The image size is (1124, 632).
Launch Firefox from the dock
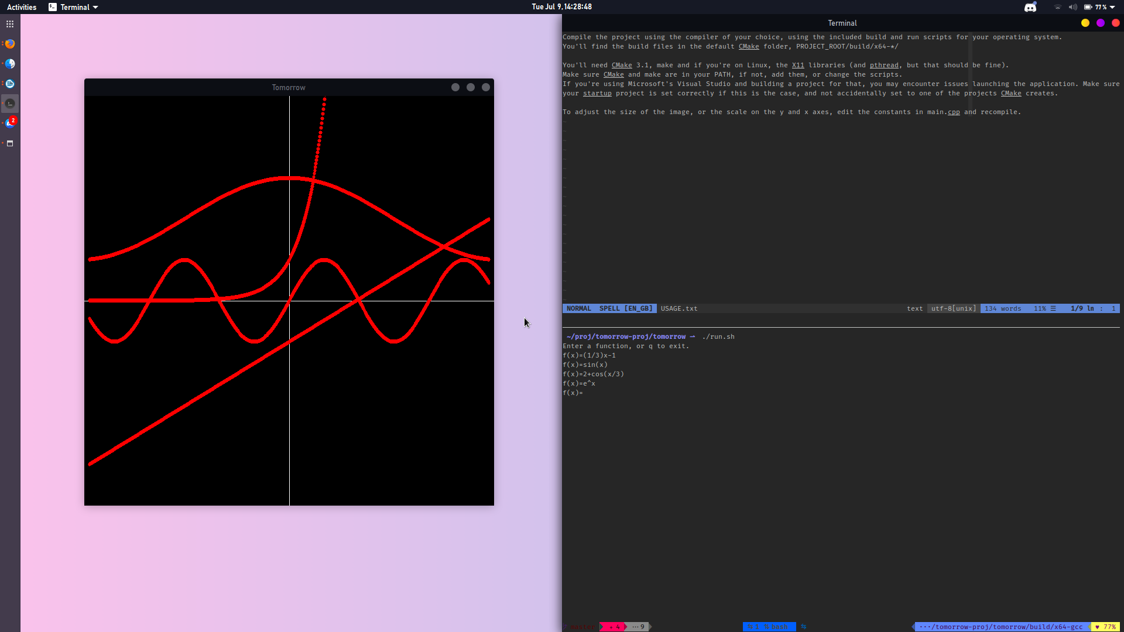[x=10, y=44]
